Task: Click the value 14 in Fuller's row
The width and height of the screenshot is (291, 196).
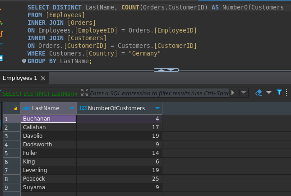Action: point(156,153)
